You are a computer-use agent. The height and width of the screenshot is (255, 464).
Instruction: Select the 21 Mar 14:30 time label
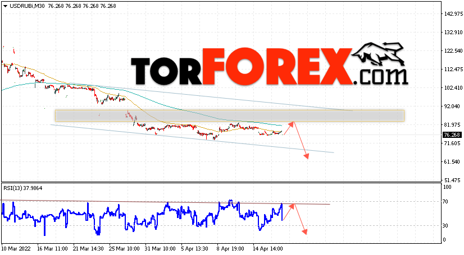(88, 249)
